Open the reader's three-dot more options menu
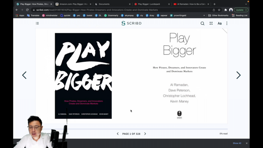 coord(227,23)
